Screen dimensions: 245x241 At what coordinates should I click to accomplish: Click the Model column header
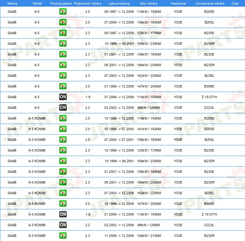37,3
